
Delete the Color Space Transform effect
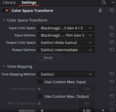100,10
